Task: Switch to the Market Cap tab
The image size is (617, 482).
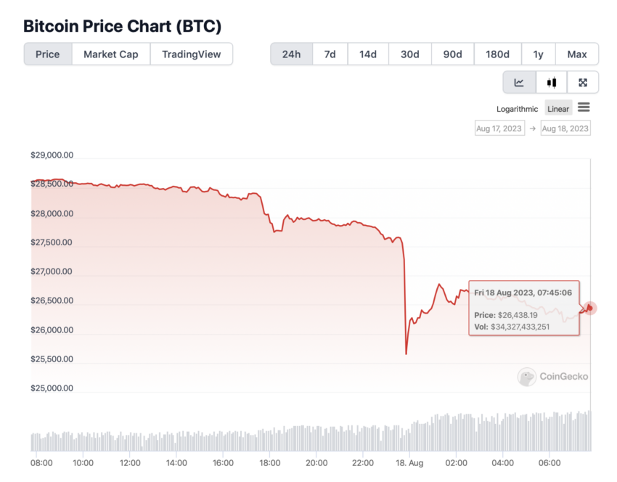Action: click(x=111, y=54)
